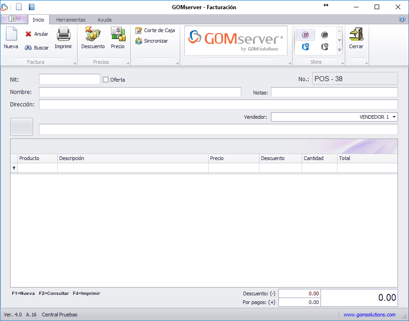Click the Nit input field
Viewport: 409px width, 321px height.
point(69,79)
